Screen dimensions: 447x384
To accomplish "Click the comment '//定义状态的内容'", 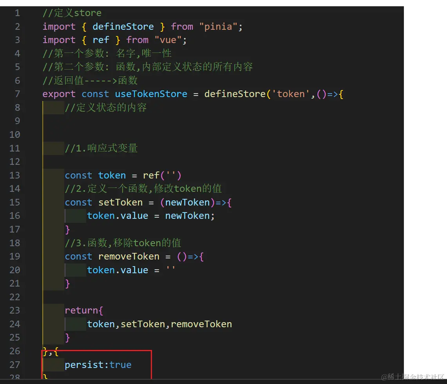I will pyautogui.click(x=105, y=107).
